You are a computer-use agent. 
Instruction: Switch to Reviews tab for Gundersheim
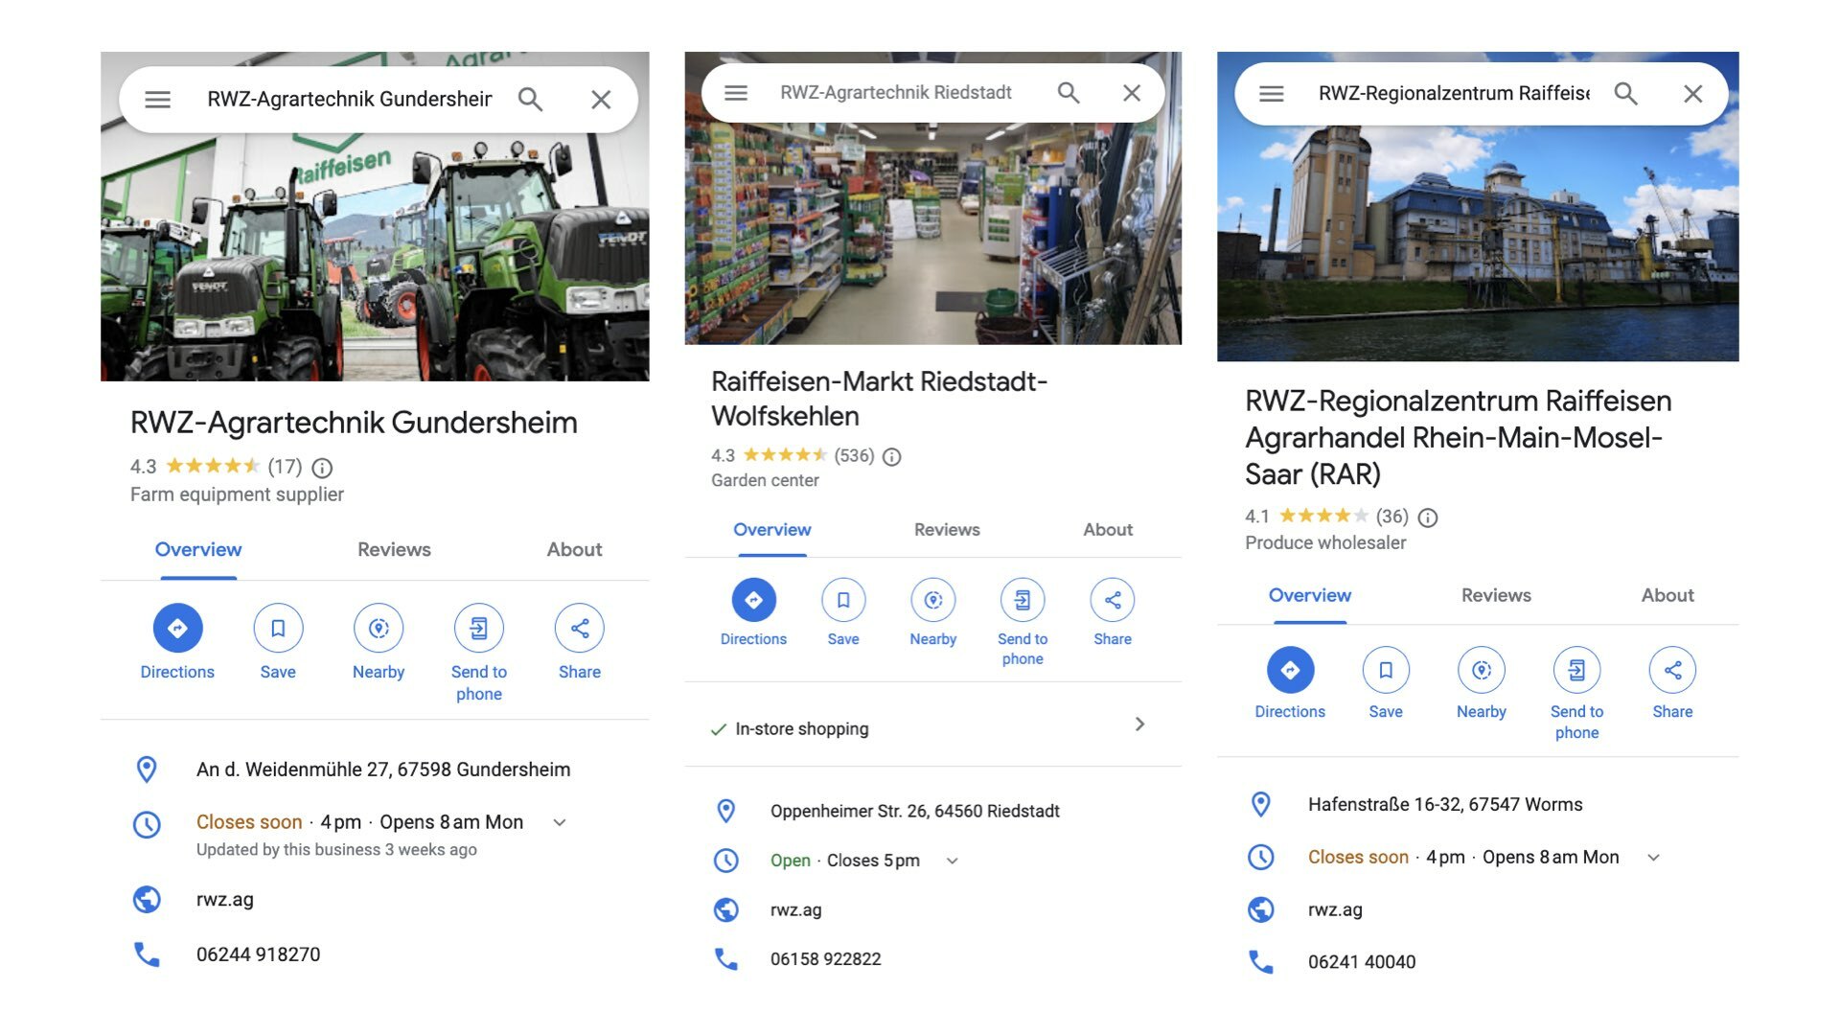pos(394,550)
